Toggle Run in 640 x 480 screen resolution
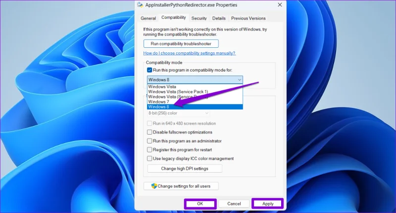396x213 pixels. (149, 123)
